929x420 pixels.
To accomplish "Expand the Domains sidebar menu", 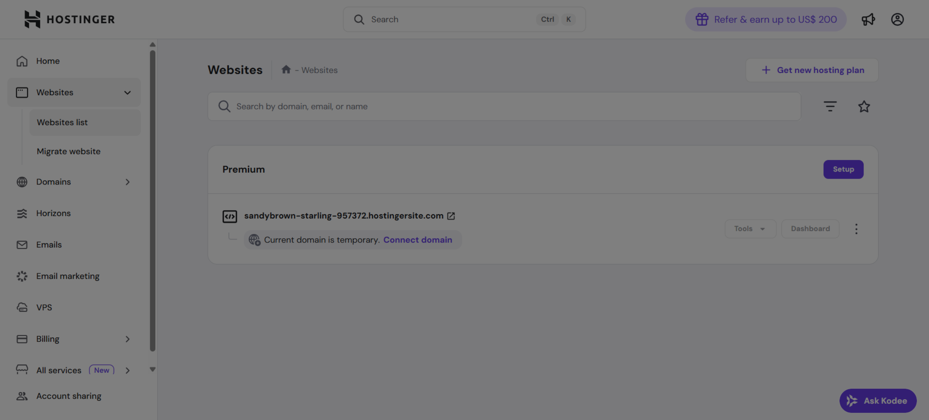I will pyautogui.click(x=127, y=182).
